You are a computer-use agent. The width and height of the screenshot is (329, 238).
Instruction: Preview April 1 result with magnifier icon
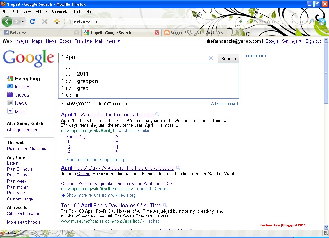157,115
